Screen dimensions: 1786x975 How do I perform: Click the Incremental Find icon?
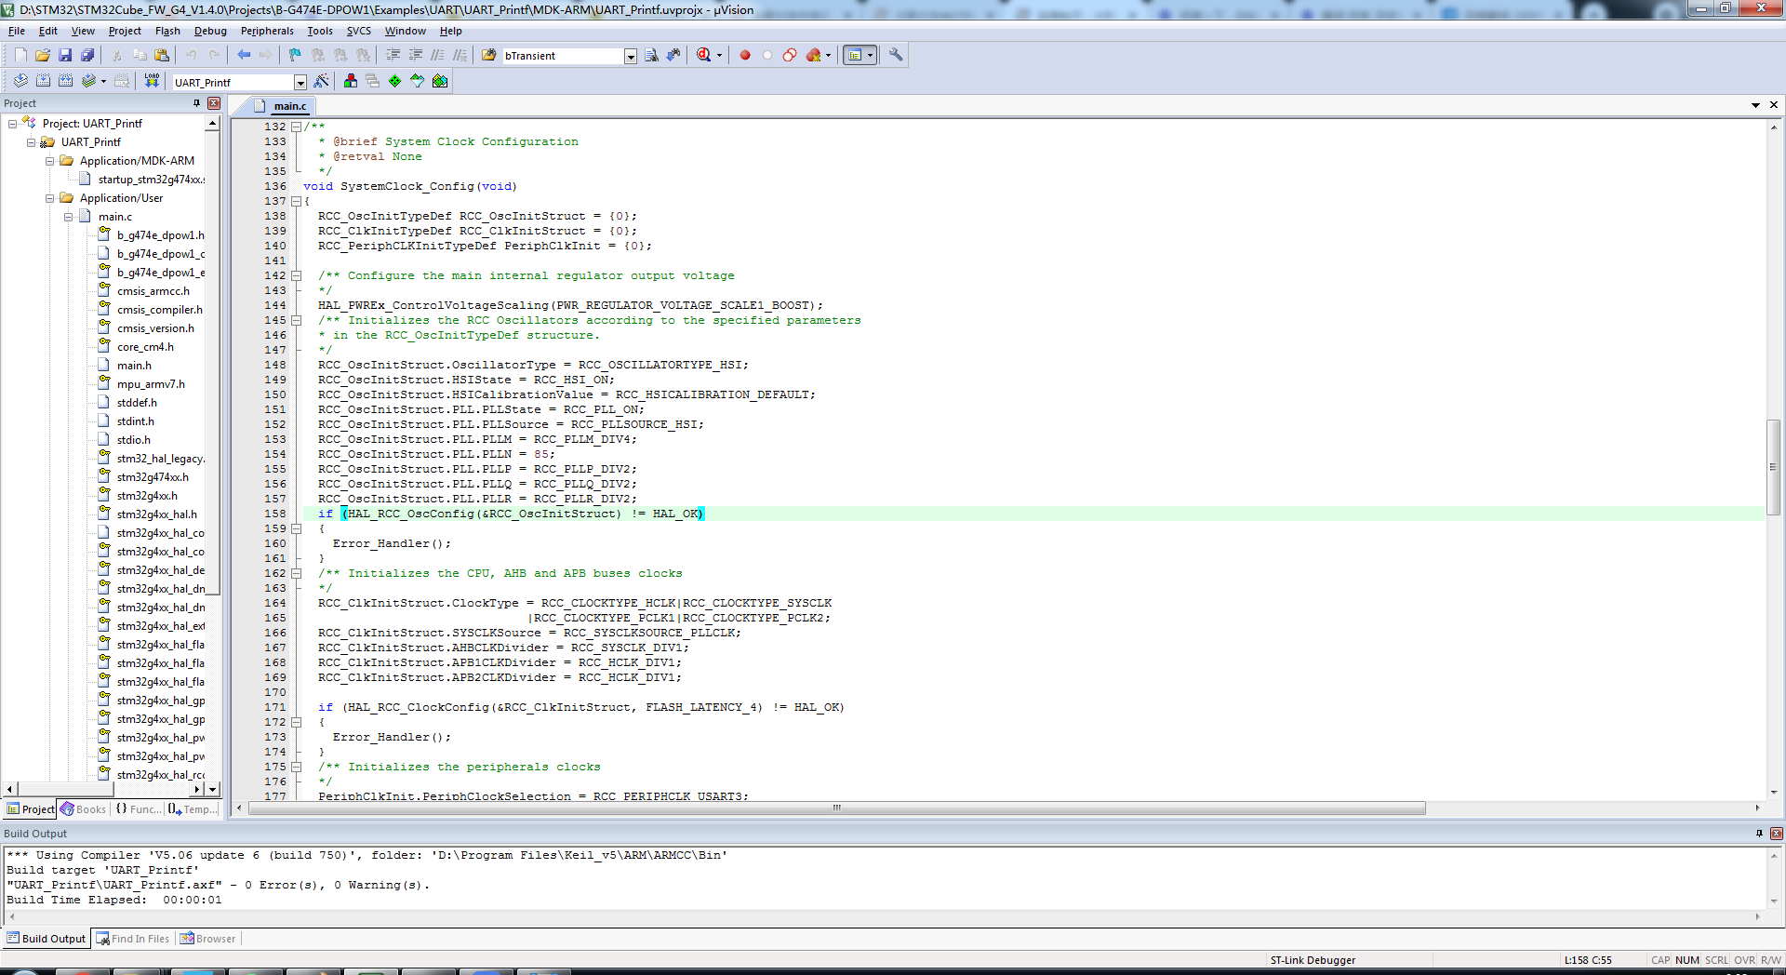(x=673, y=56)
